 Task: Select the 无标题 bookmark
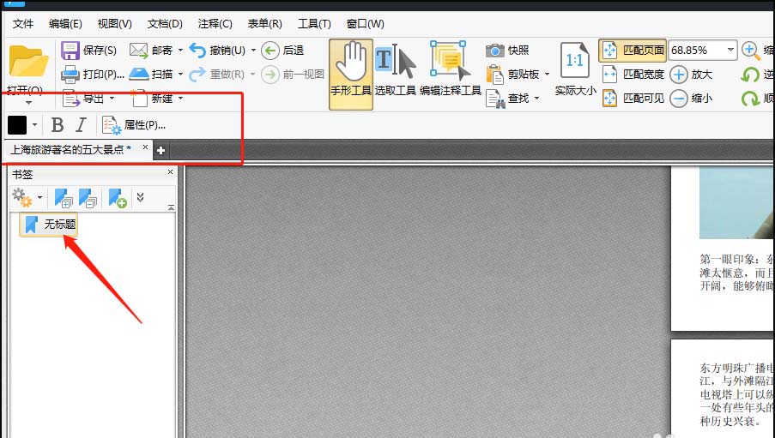pyautogui.click(x=48, y=225)
